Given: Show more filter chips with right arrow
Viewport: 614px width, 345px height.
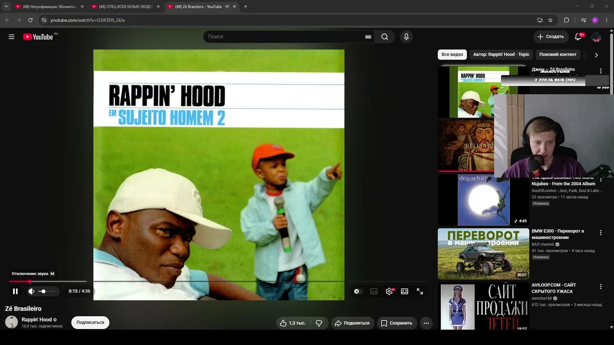Looking at the screenshot, I should (596, 55).
